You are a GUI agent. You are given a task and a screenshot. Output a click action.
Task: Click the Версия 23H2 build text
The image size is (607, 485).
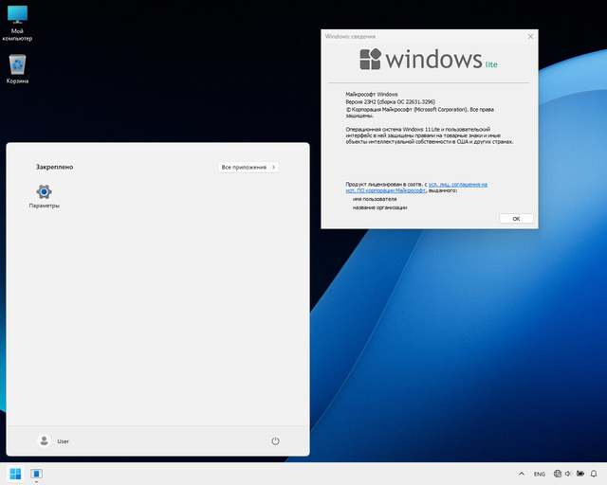[x=390, y=101]
